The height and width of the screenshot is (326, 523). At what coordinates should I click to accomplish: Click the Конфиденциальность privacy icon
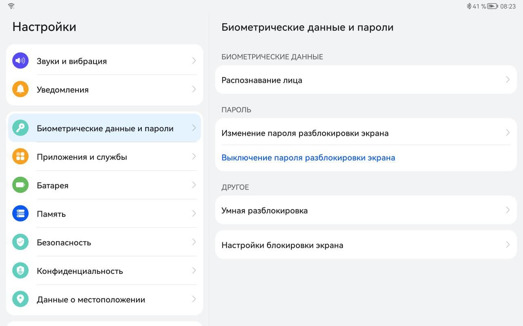coord(20,271)
